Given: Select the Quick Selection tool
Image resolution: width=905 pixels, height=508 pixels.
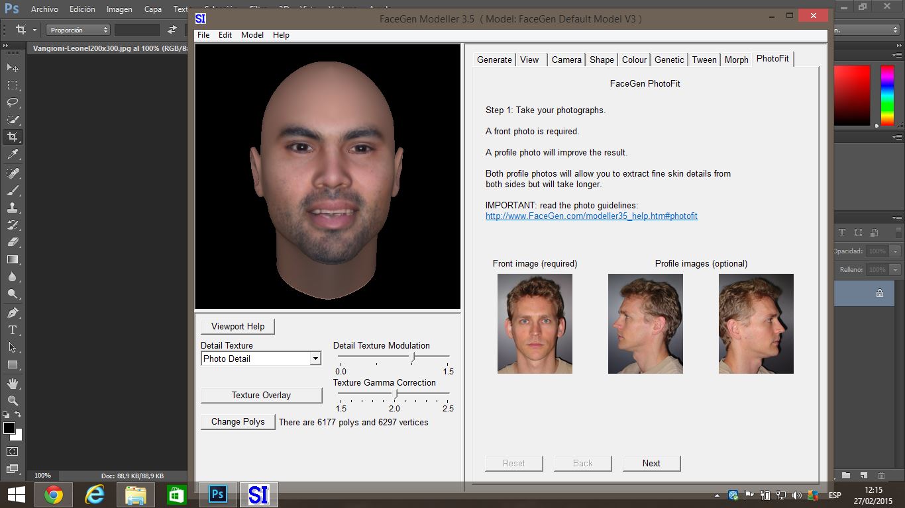Looking at the screenshot, I should click(13, 120).
